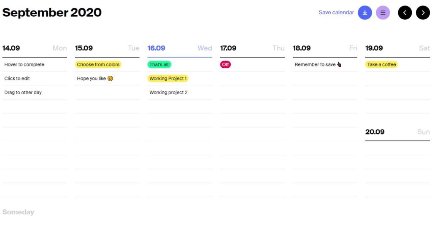Click the 'Someday' section heading
This screenshot has height=225, width=432.
(x=18, y=212)
